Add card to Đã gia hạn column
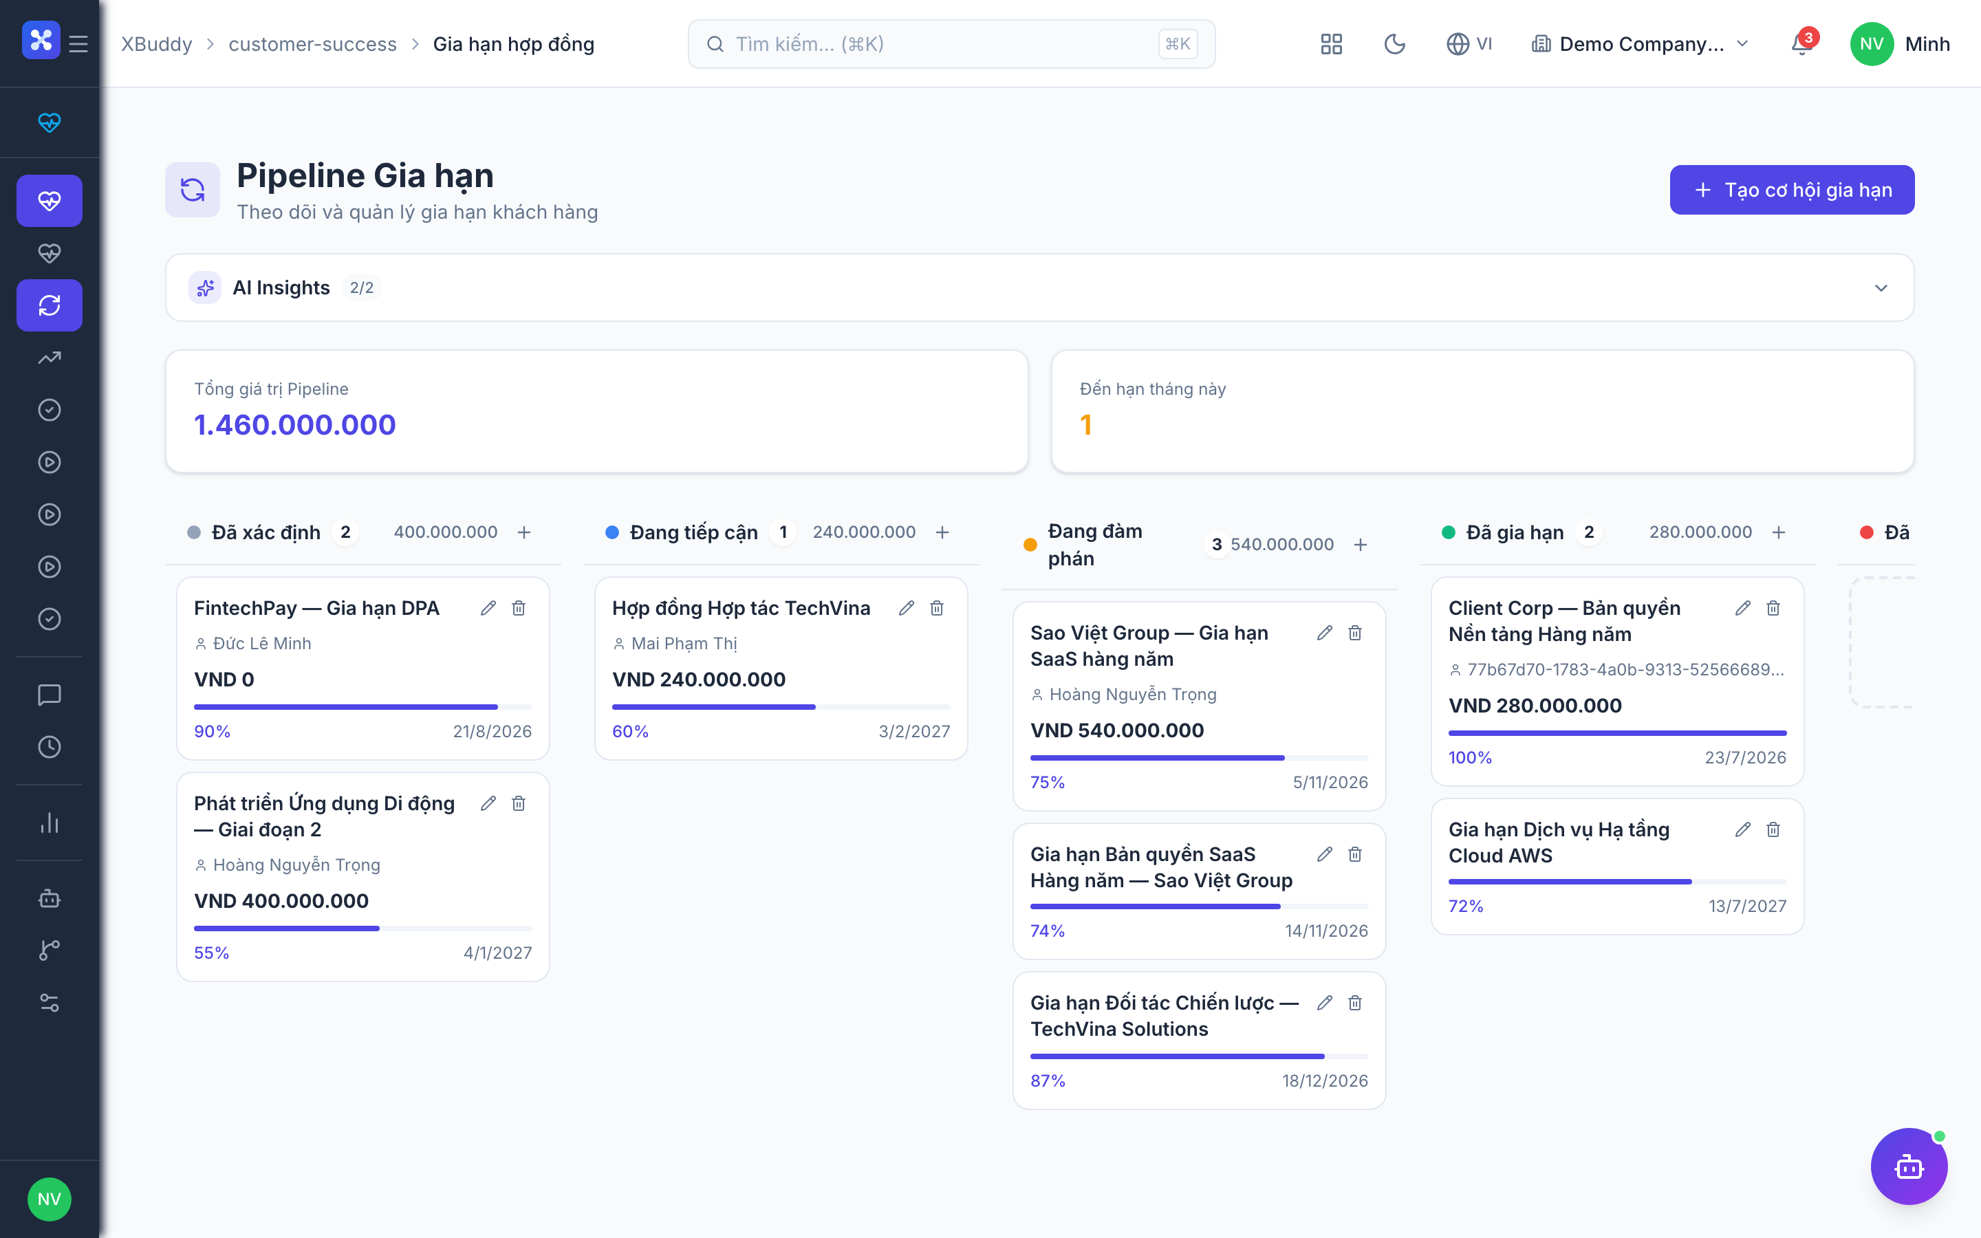1981x1238 pixels. pos(1779,532)
